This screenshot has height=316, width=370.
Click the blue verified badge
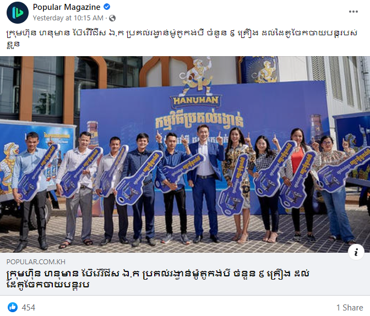coord(107,7)
